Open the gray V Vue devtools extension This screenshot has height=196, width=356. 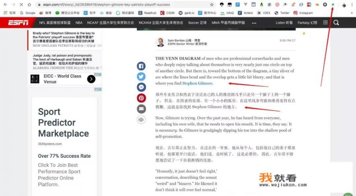(245, 4)
